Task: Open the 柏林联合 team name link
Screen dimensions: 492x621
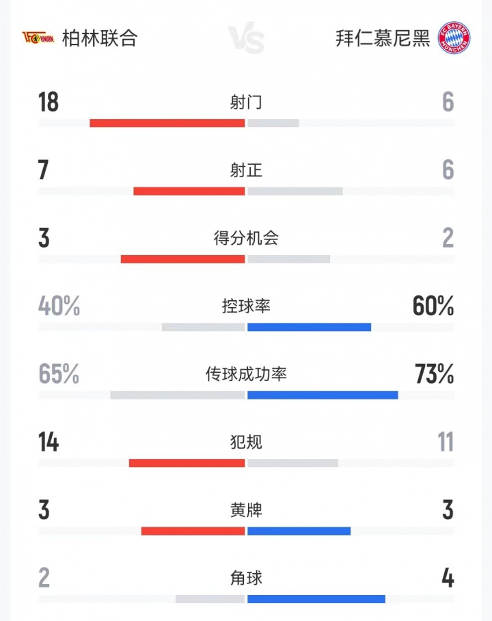Action: click(x=99, y=38)
